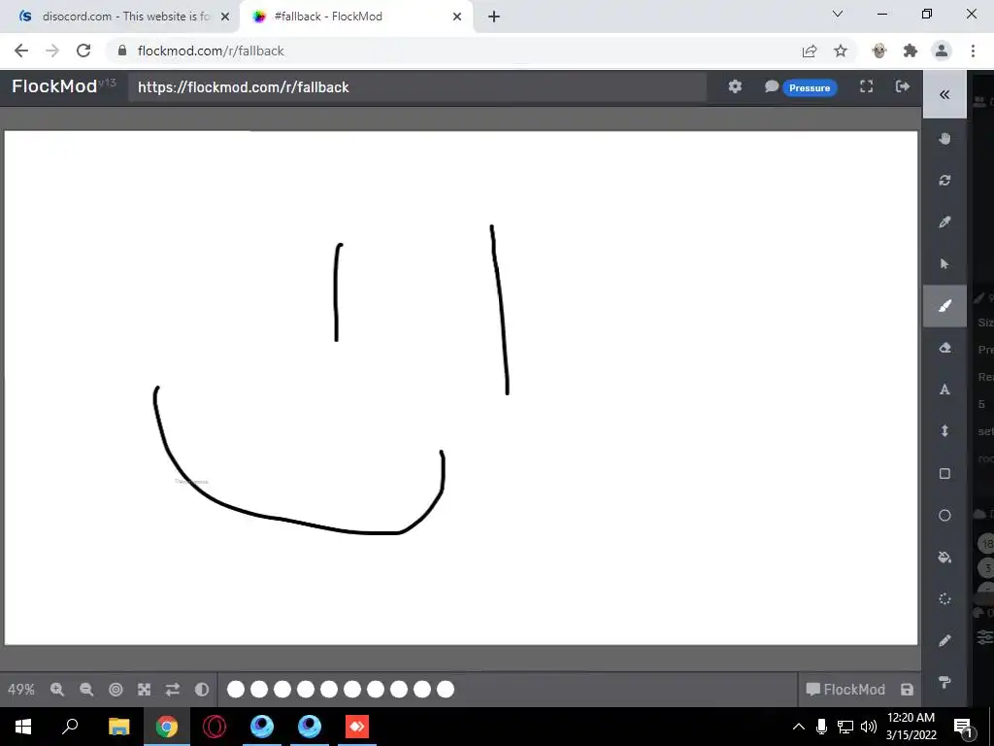Pick the first white color swatch

tap(236, 690)
